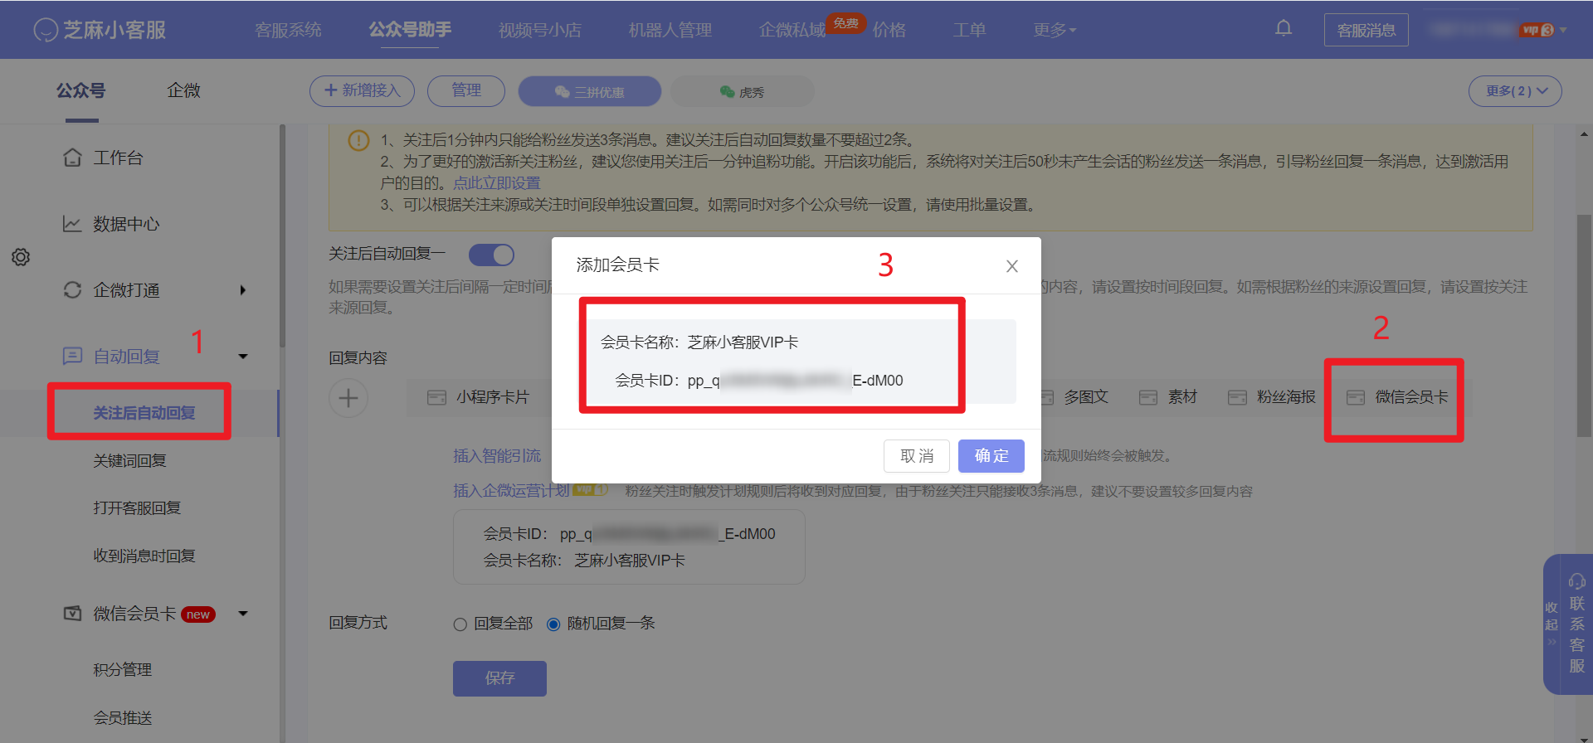The height and width of the screenshot is (743, 1593).
Task: Click the orange warning info icon
Action: point(358,140)
